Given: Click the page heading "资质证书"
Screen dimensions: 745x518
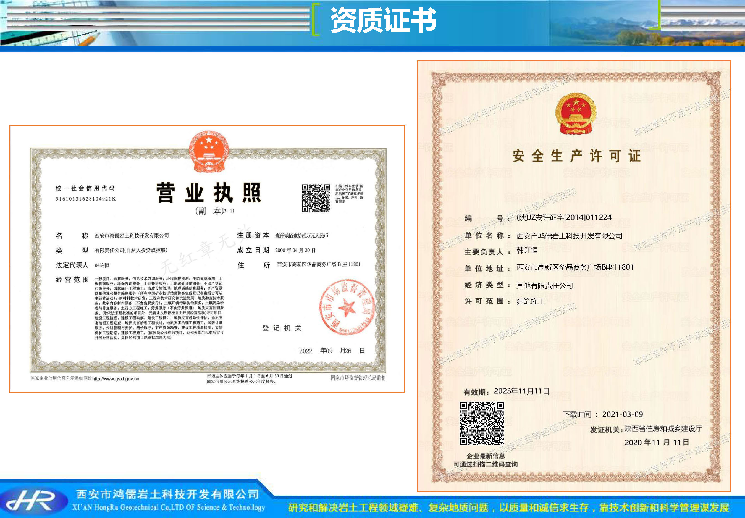Looking at the screenshot, I should coord(383,20).
